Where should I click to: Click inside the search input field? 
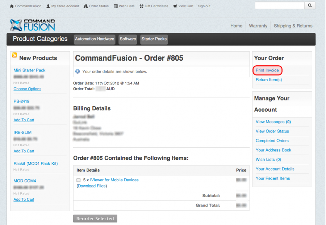click(279, 5)
